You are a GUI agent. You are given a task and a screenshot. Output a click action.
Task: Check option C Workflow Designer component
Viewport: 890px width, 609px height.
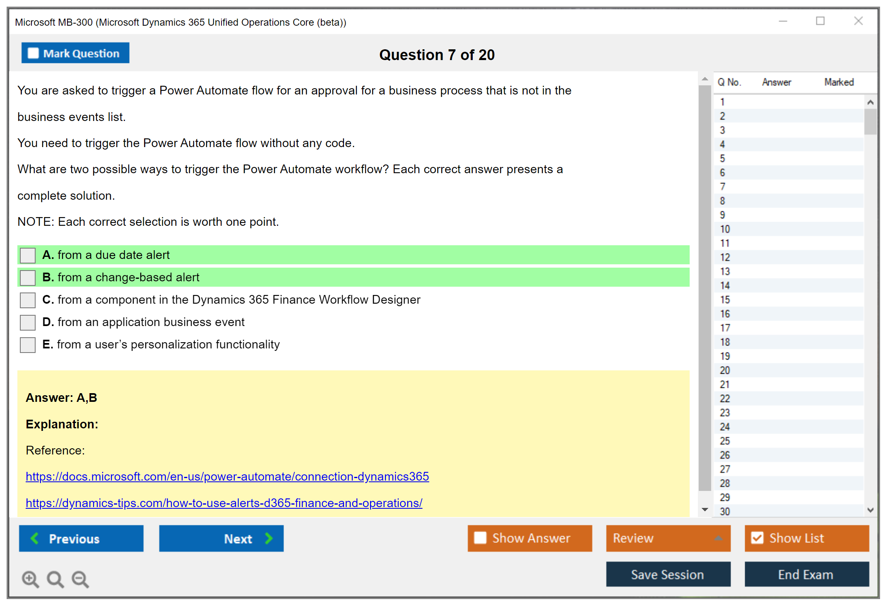click(x=28, y=300)
